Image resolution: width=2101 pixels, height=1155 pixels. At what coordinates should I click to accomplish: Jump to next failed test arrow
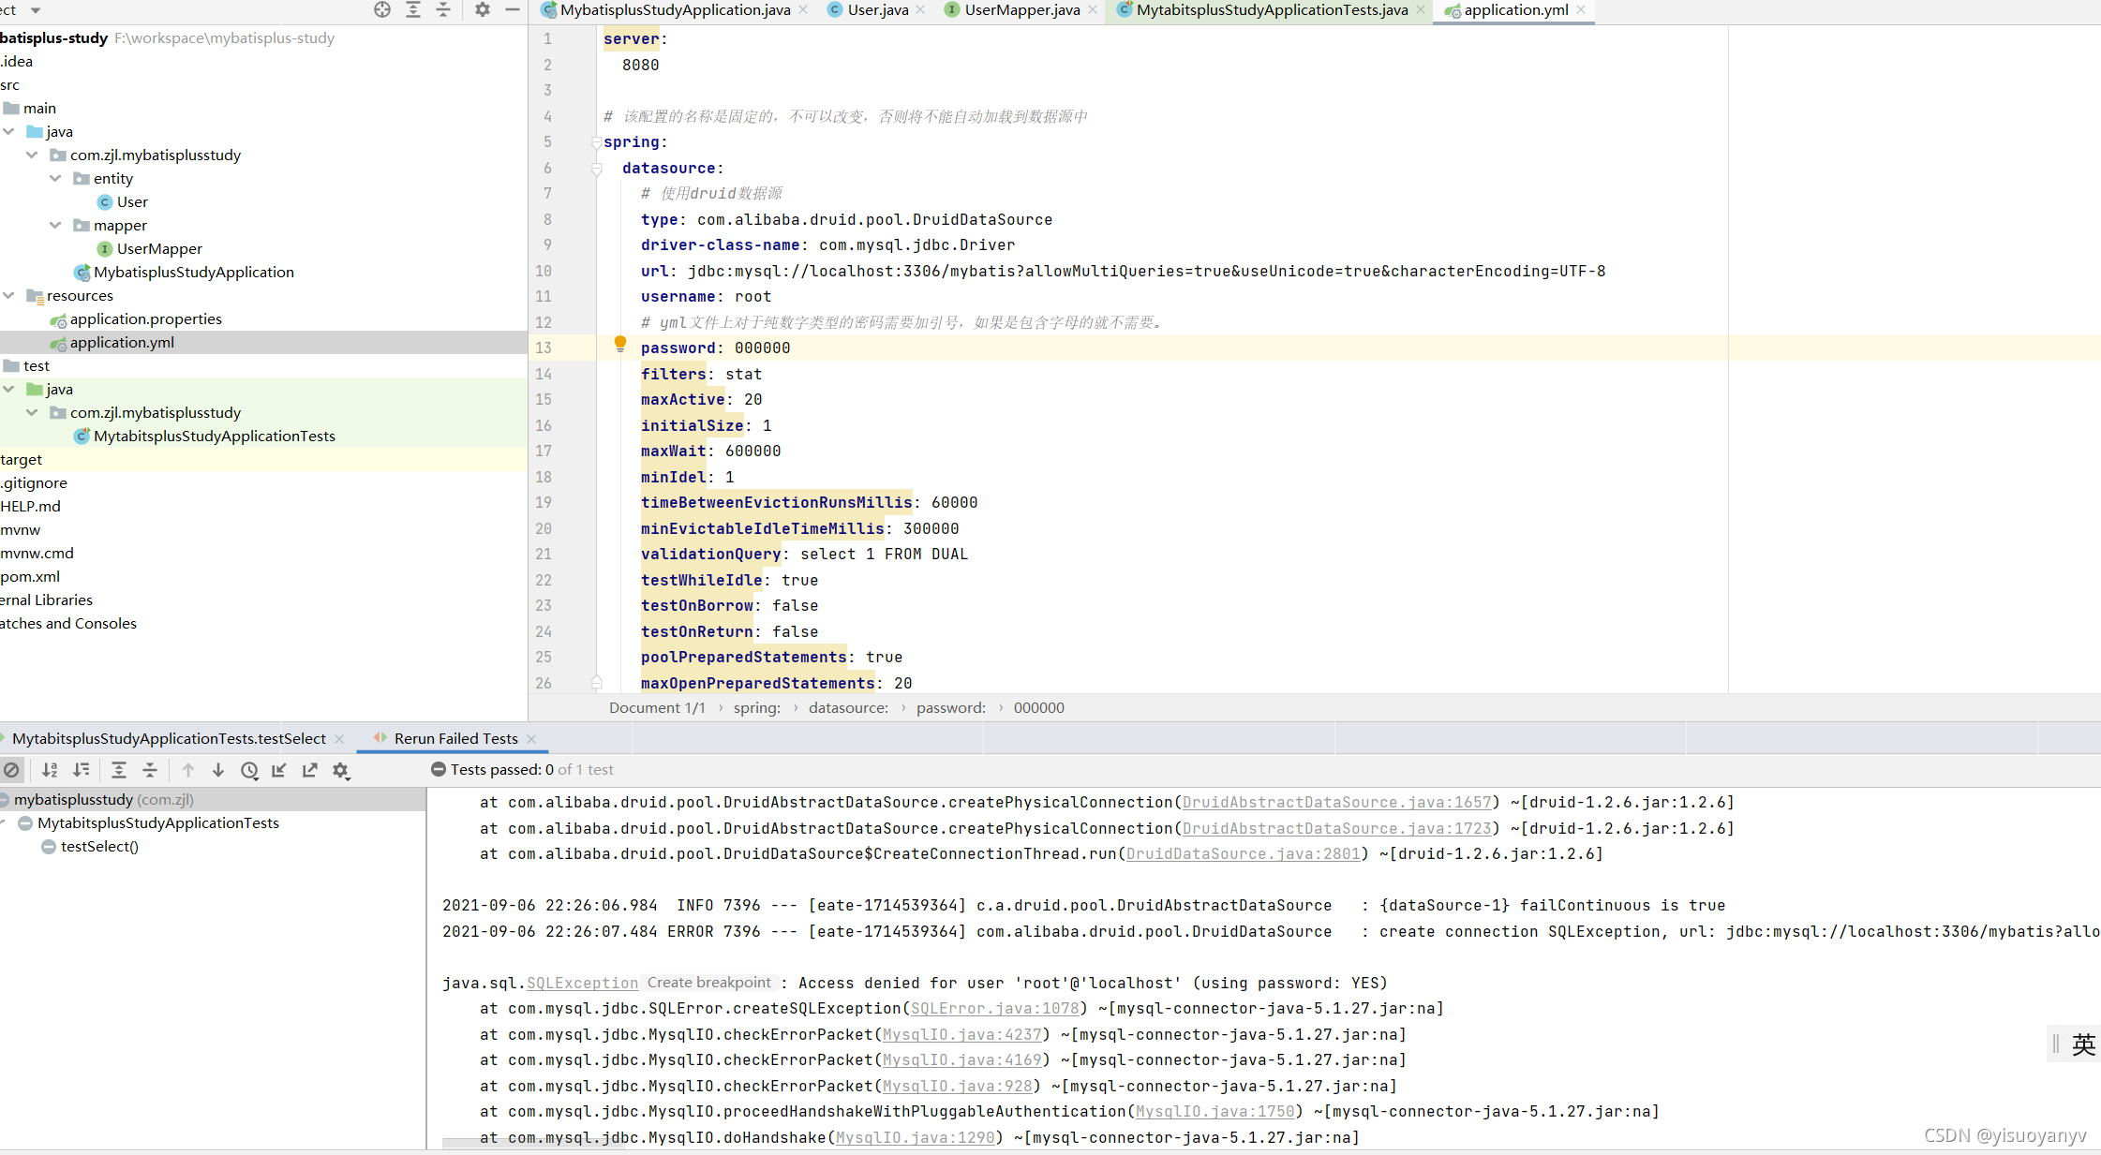click(218, 770)
